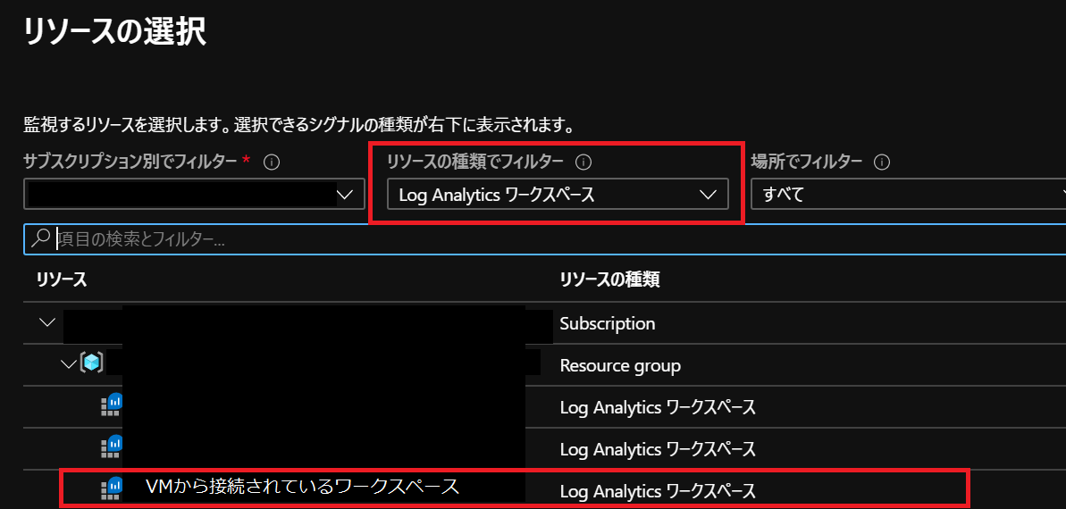
Task: Click the 項目の検索とフィルター search field
Action: pyautogui.click(x=544, y=239)
